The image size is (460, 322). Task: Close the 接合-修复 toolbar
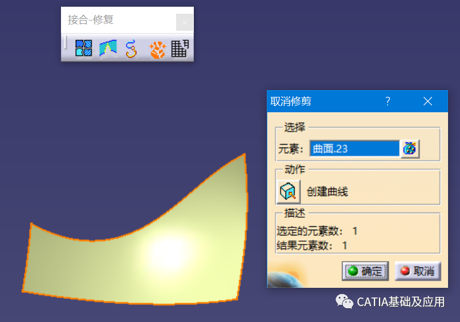[185, 22]
